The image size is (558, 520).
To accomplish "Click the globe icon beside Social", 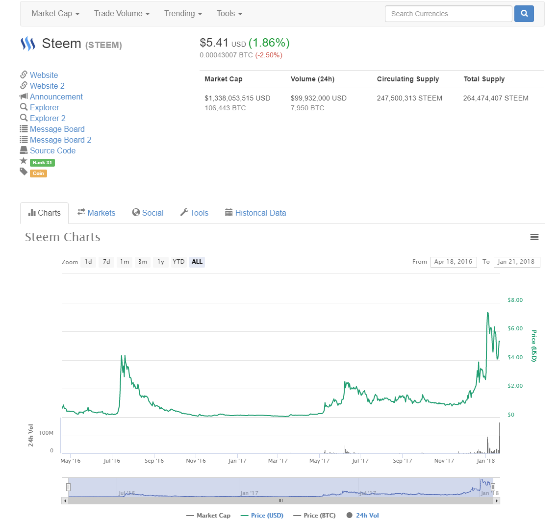I will 136,212.
